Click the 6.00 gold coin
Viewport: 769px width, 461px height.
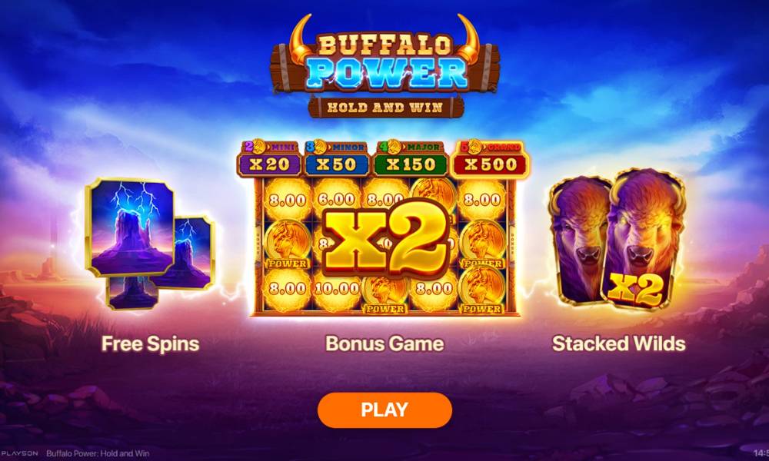tap(337, 200)
